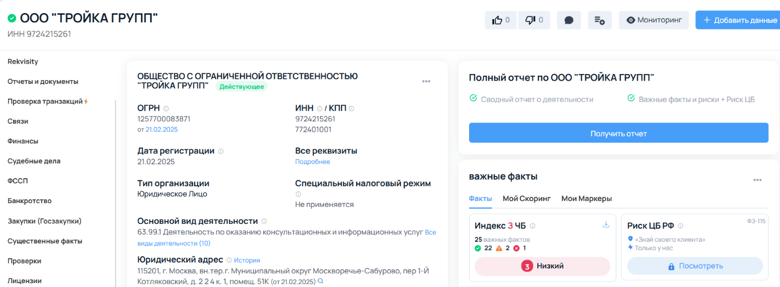Click info icon next to Дата регистрации
This screenshot has height=287, width=780.
[221, 151]
